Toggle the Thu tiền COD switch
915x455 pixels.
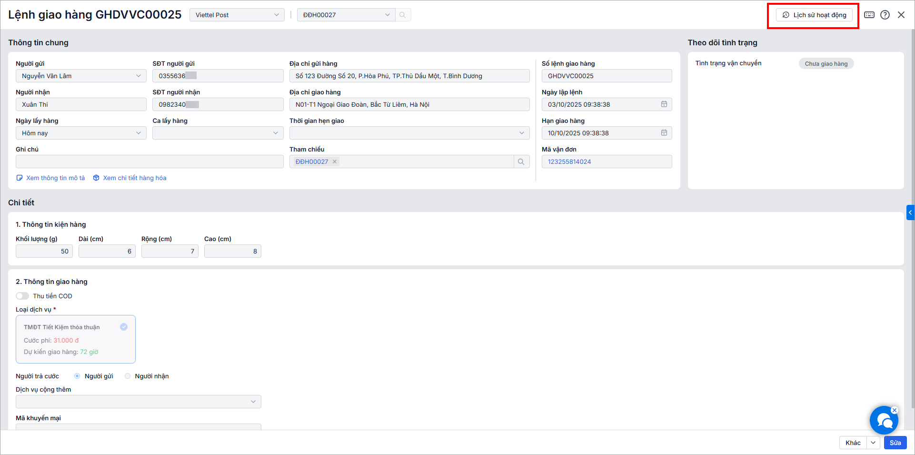tap(22, 296)
